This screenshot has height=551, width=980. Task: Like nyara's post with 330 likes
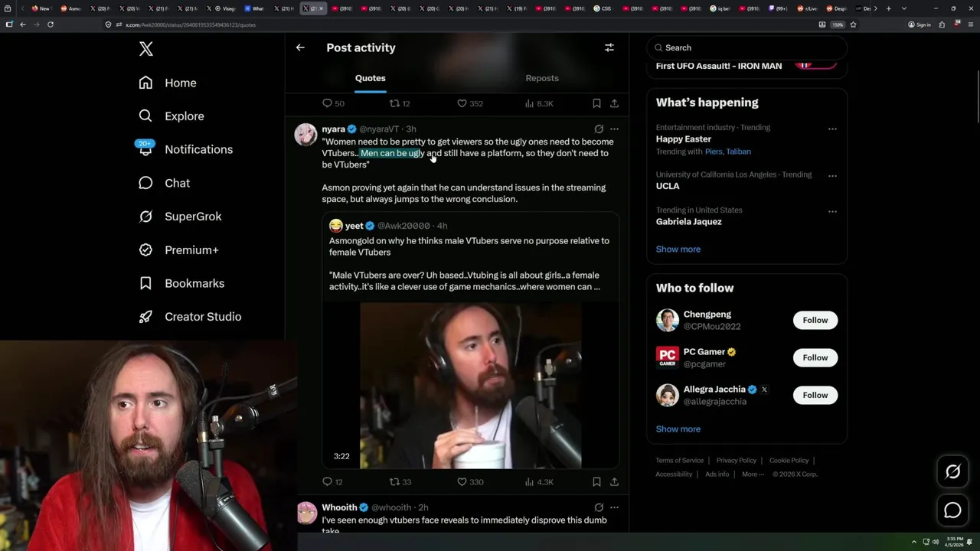[x=470, y=482]
